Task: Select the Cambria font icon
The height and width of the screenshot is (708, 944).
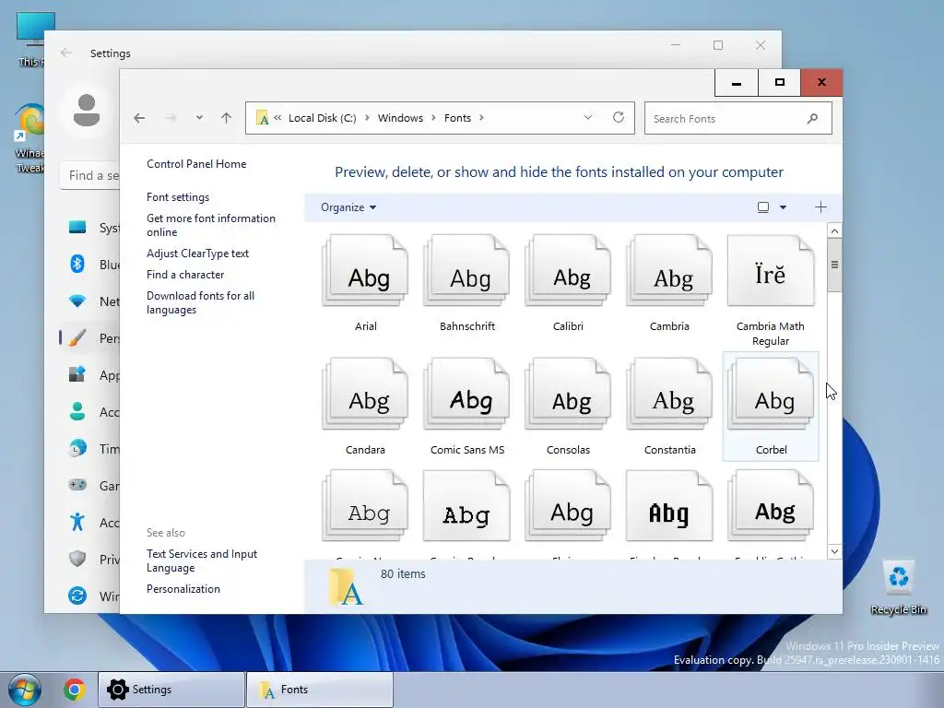Action: pyautogui.click(x=669, y=271)
